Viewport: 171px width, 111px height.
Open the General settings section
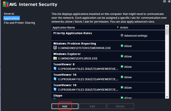pos(9,14)
